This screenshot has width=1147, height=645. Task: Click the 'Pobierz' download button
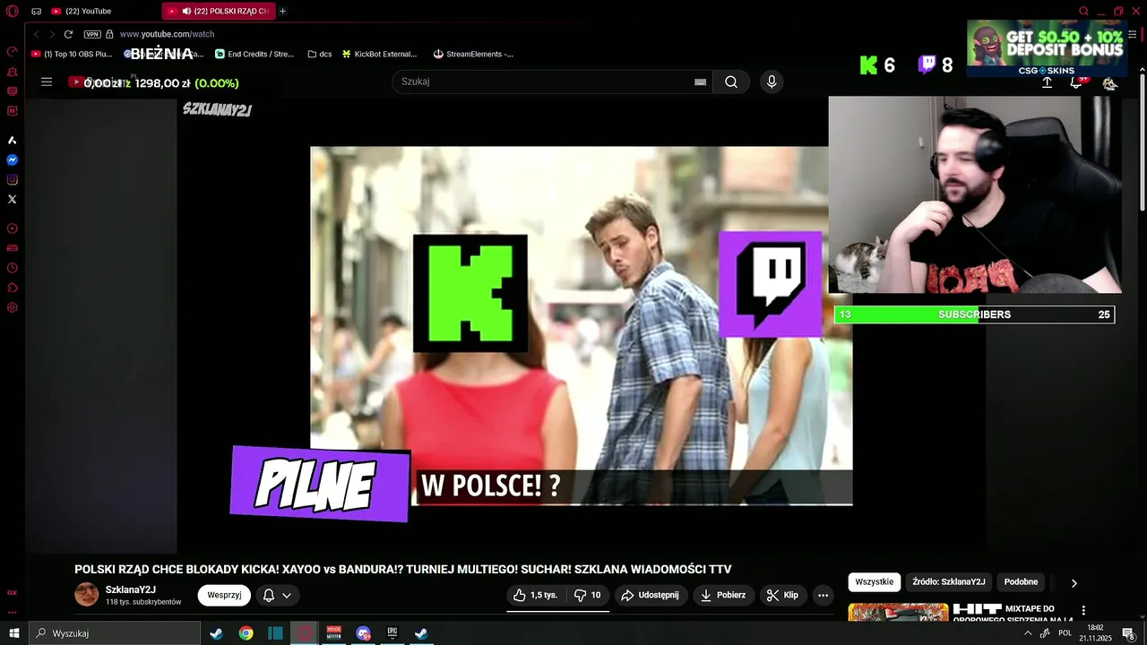[x=723, y=595]
